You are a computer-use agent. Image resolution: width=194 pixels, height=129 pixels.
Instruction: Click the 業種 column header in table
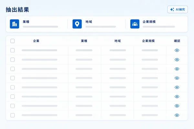click(x=84, y=41)
